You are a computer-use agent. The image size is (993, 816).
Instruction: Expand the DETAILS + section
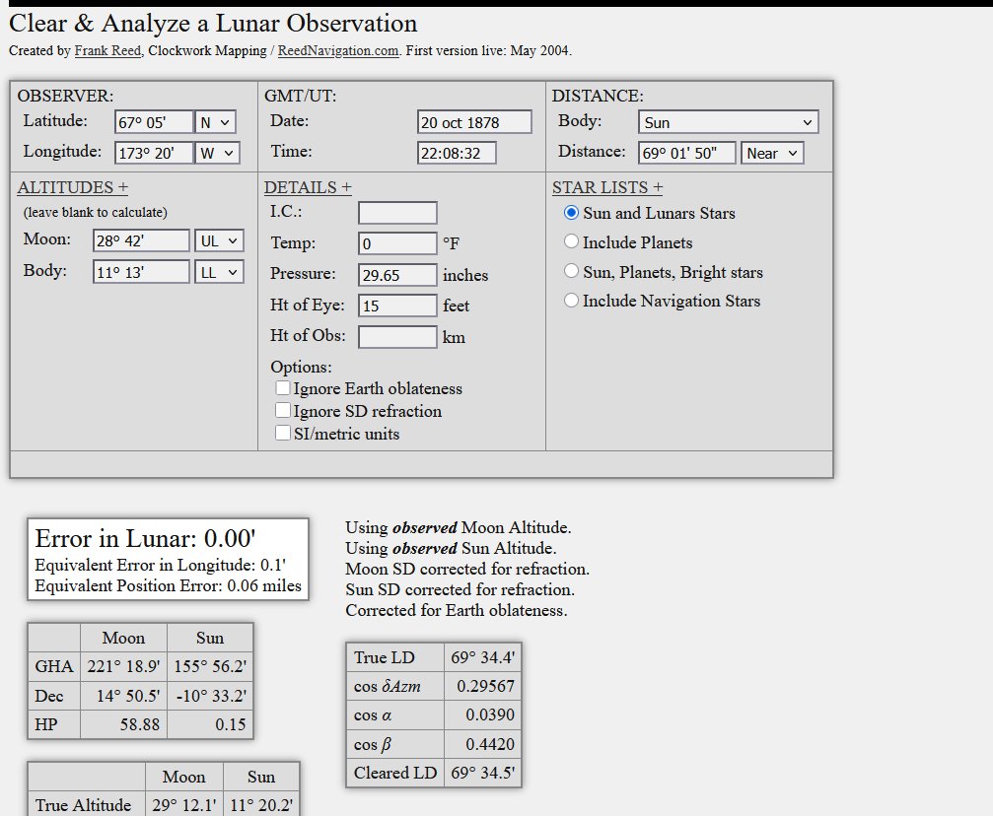pyautogui.click(x=308, y=188)
